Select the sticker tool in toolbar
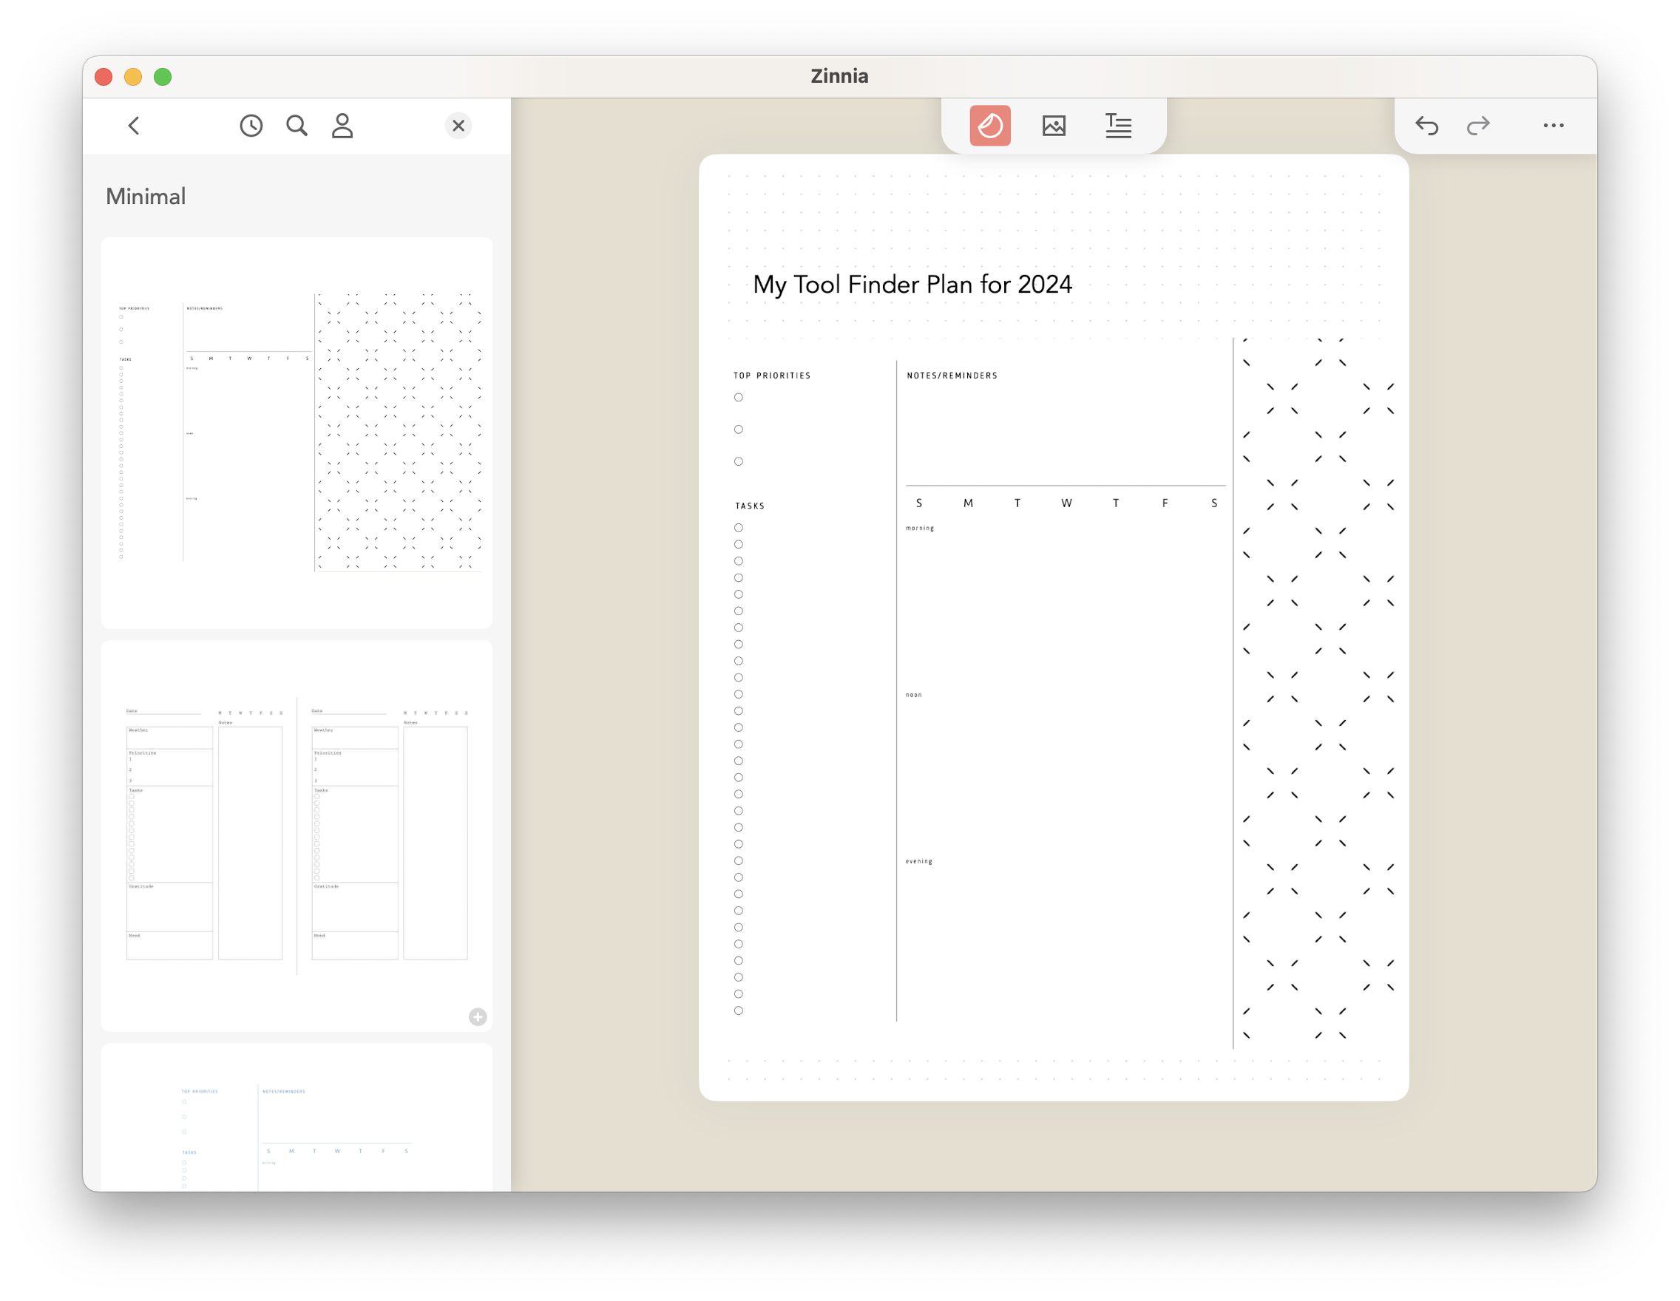This screenshot has width=1680, height=1301. [990, 126]
